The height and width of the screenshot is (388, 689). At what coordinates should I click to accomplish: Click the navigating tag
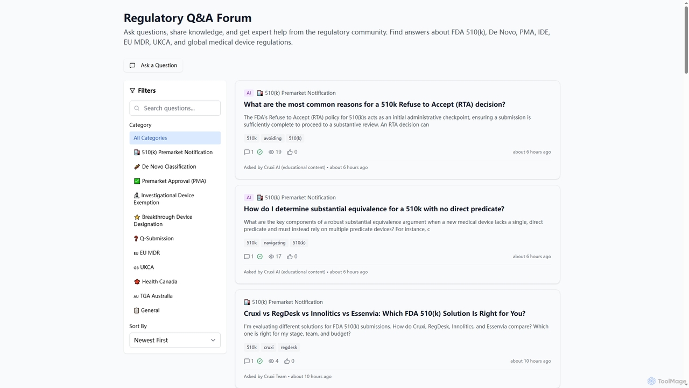coord(275,243)
